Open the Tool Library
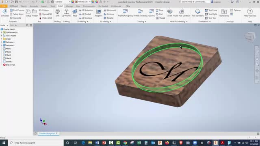Screen dimensions: 260x146 (x=224, y=13)
